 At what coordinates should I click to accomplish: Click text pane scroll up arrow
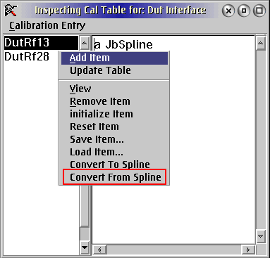click(260, 43)
